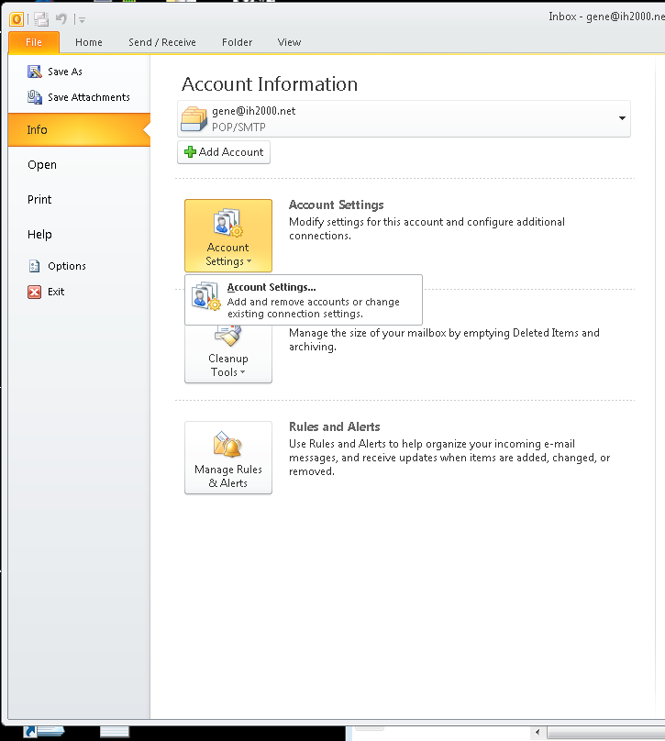665x741 pixels.
Task: Choose Save Attachments in the sidebar
Action: [x=88, y=97]
